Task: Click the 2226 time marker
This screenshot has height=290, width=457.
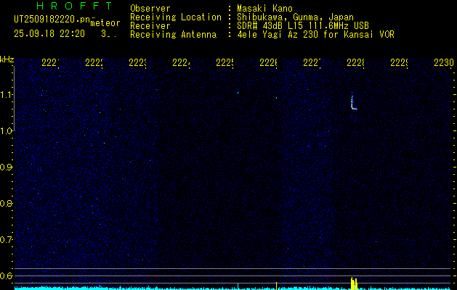Action: [x=268, y=63]
